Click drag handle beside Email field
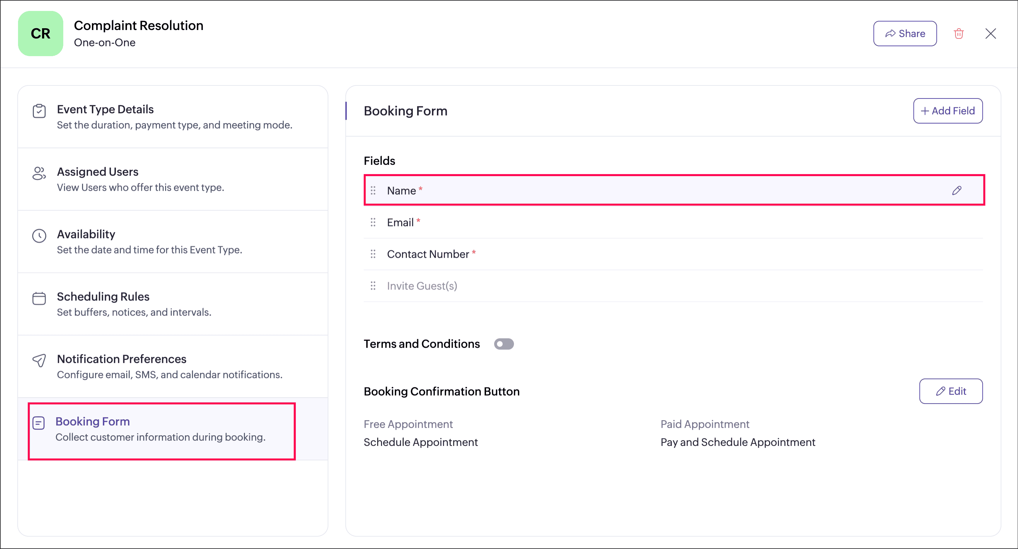Image resolution: width=1018 pixels, height=549 pixels. [x=373, y=222]
